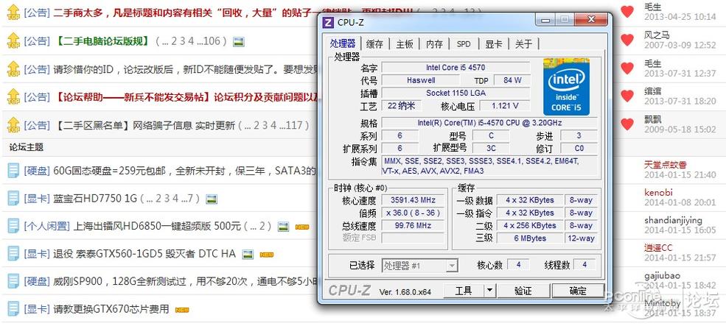Open the SPD tab in CPU-Z
The image size is (726, 326).
464,44
